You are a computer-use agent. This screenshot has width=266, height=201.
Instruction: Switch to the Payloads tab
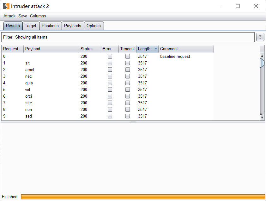[x=73, y=26]
